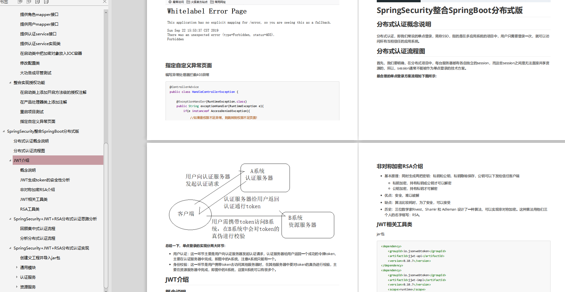Collapse the JWT介绍 bookmark node

(10, 161)
